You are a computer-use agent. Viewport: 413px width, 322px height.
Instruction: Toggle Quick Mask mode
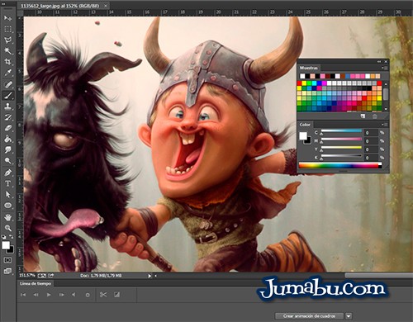tap(7, 260)
